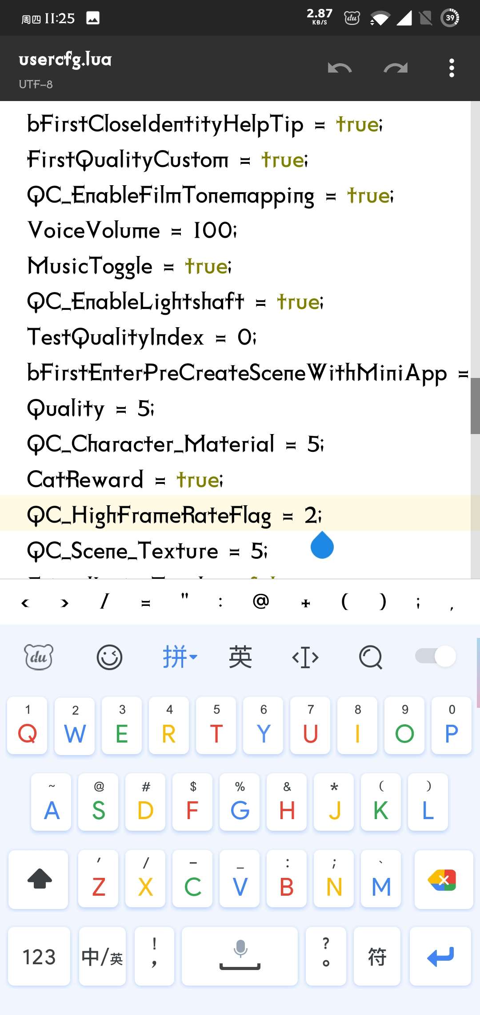Insert the @ symbol from the shortcut bar
This screenshot has height=1015, width=480.
[261, 602]
